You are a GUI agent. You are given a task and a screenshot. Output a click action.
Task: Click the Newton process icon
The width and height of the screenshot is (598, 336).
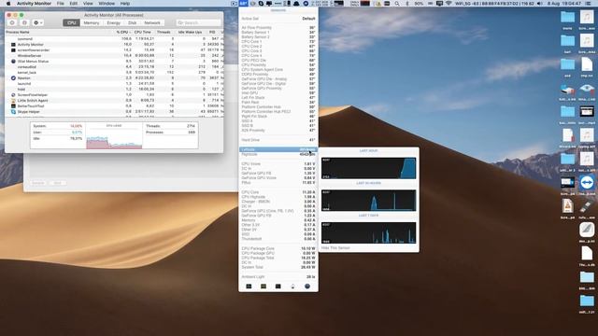tap(13, 78)
